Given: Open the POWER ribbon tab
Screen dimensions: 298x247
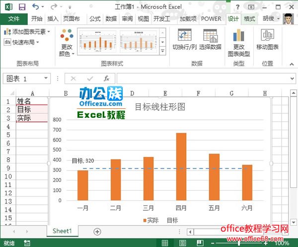Looking at the screenshot, I should coord(211,18).
